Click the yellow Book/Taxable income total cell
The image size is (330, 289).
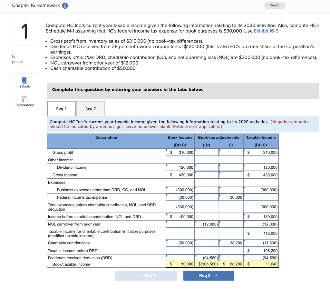261,264
